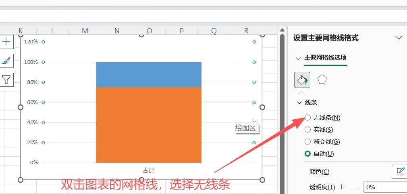Select column header R
This screenshot has width=407, height=194.
(246, 31)
